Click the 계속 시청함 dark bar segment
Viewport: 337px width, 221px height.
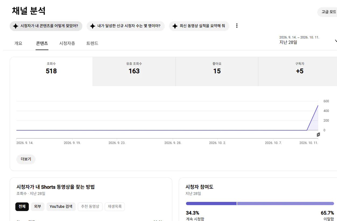click(211, 204)
